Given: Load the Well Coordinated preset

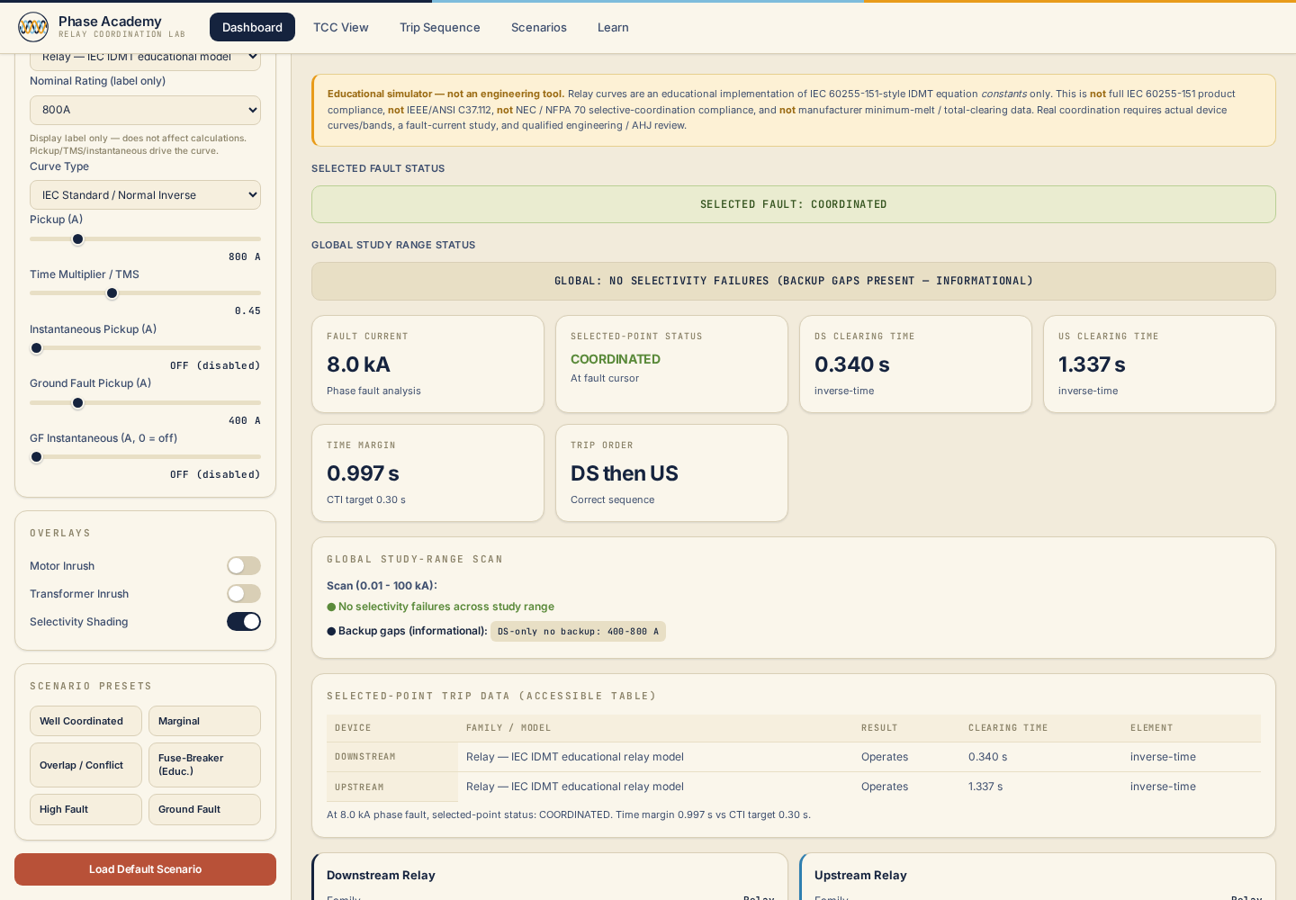Looking at the screenshot, I should click(x=85, y=721).
